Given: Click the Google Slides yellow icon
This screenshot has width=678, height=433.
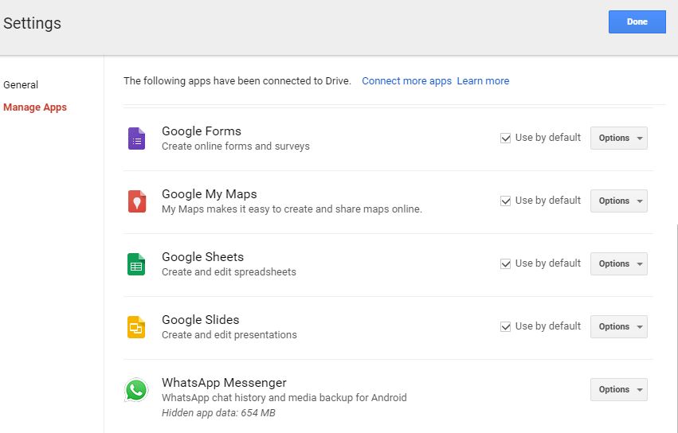Looking at the screenshot, I should (136, 327).
